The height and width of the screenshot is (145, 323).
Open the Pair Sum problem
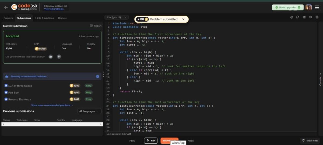(x=14, y=92)
